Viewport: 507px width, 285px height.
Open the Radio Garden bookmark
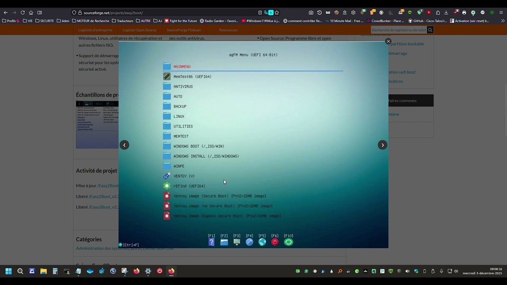219,21
